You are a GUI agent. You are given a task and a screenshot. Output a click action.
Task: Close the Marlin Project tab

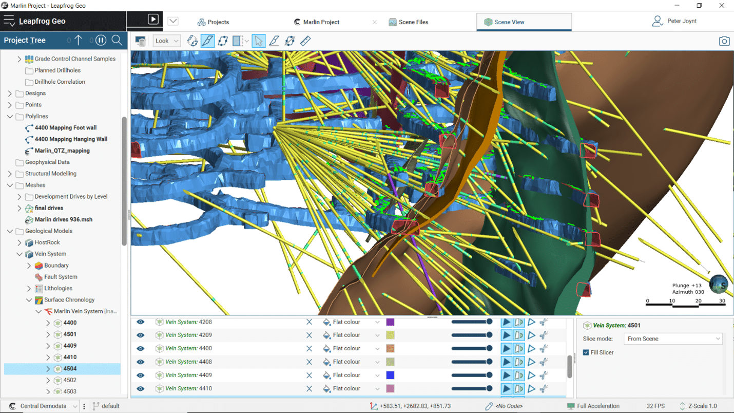(375, 22)
